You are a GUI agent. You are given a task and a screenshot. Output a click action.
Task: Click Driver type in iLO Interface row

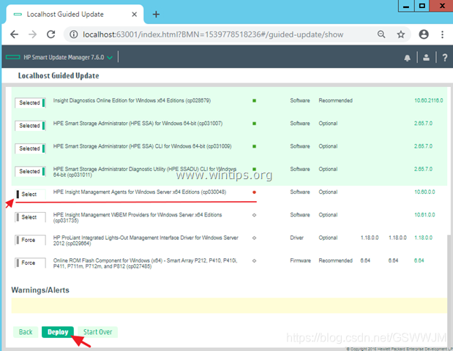pyautogui.click(x=296, y=238)
